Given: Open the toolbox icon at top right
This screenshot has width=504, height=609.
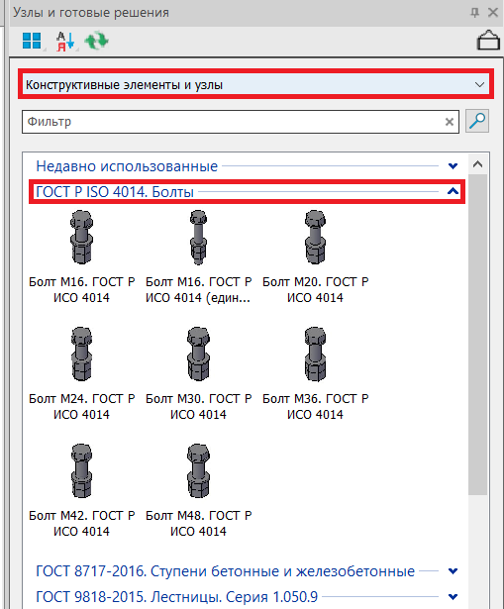Looking at the screenshot, I should point(488,40).
